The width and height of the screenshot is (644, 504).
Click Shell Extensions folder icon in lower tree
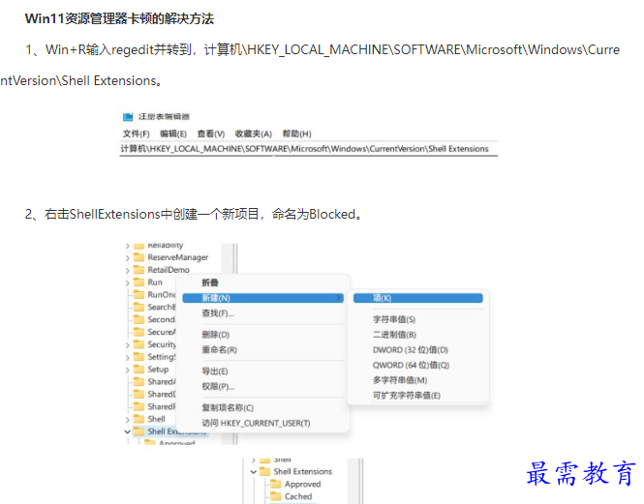point(265,471)
